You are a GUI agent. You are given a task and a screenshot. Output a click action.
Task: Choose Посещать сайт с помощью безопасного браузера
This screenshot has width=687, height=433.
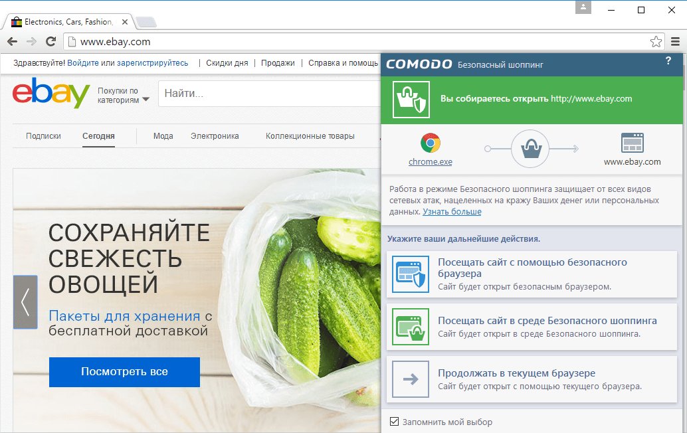(x=532, y=274)
